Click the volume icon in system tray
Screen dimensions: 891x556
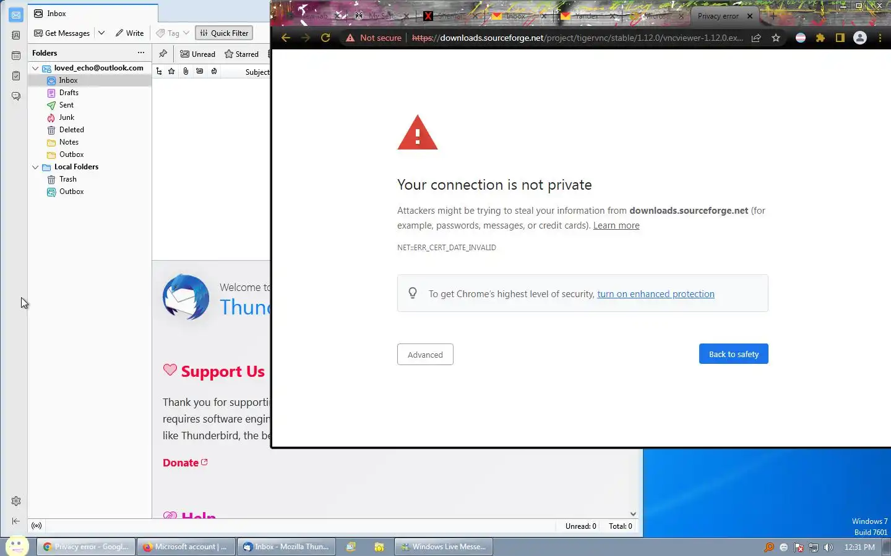pos(829,547)
